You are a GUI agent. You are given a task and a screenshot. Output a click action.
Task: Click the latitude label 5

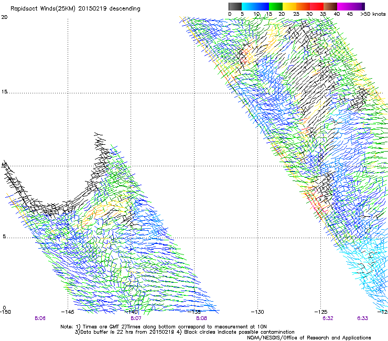click(x=4, y=236)
